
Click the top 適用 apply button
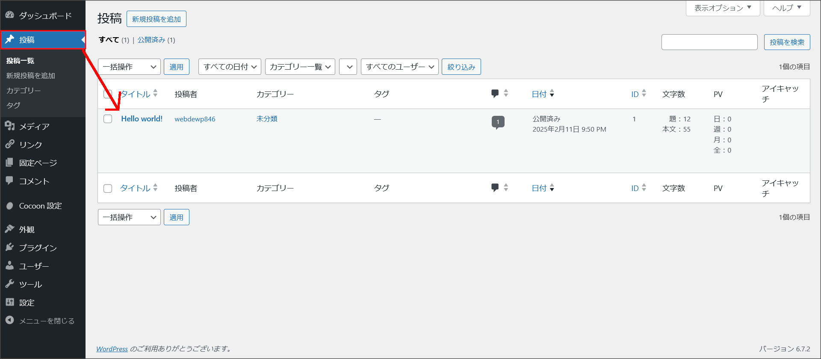[x=177, y=67]
